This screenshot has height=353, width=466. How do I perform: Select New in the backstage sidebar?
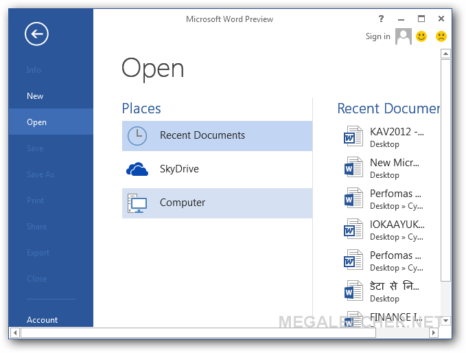click(51, 95)
